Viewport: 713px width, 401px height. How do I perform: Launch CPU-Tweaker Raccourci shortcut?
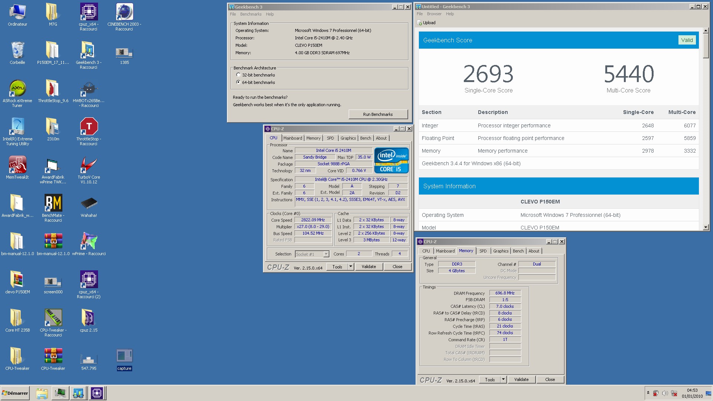click(x=53, y=323)
